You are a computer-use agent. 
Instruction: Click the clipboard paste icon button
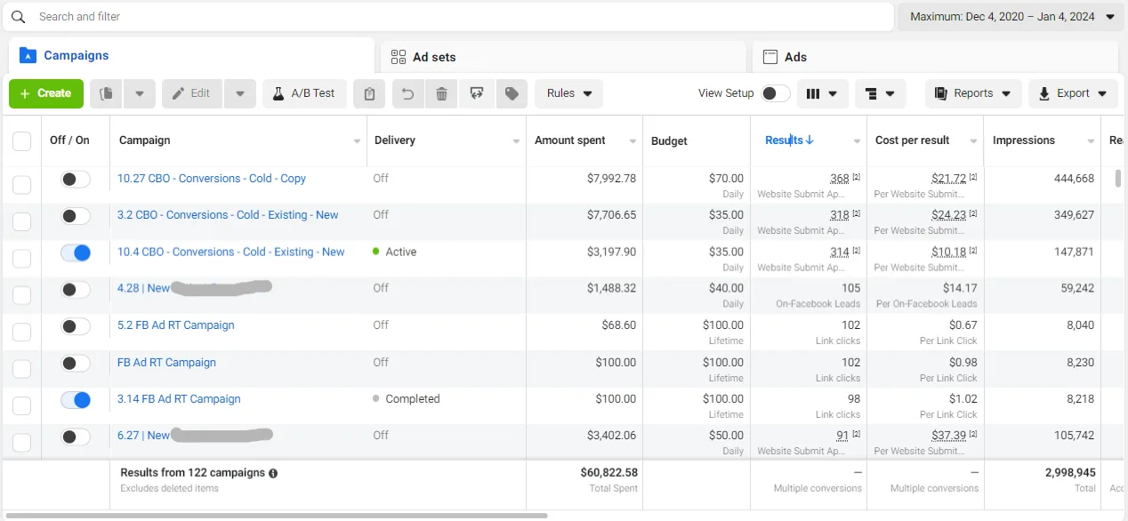pos(369,93)
